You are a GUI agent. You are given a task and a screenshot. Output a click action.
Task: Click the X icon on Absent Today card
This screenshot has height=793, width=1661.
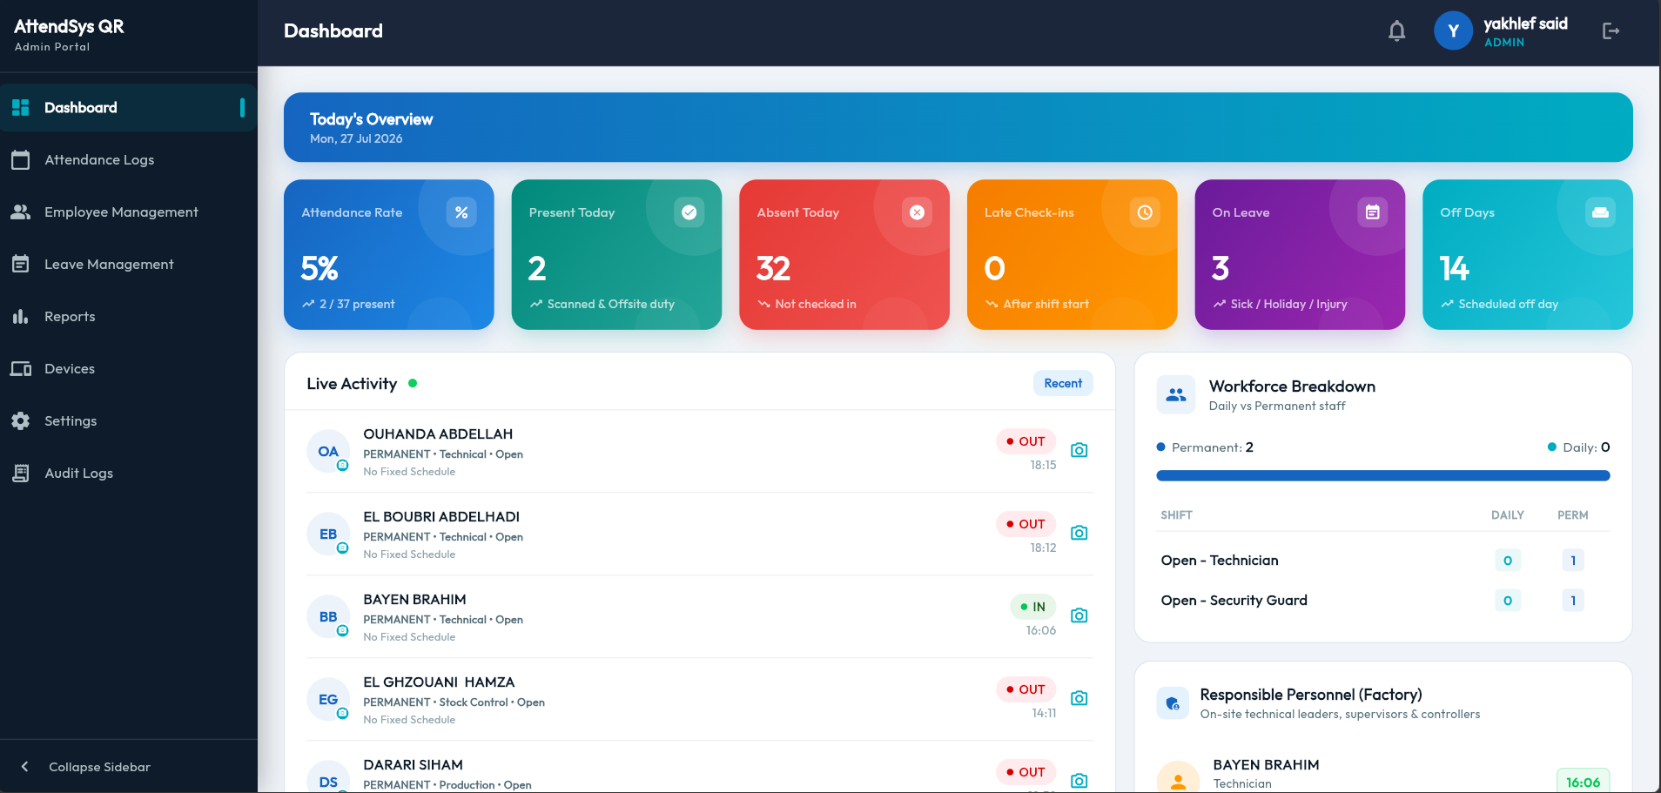(917, 212)
